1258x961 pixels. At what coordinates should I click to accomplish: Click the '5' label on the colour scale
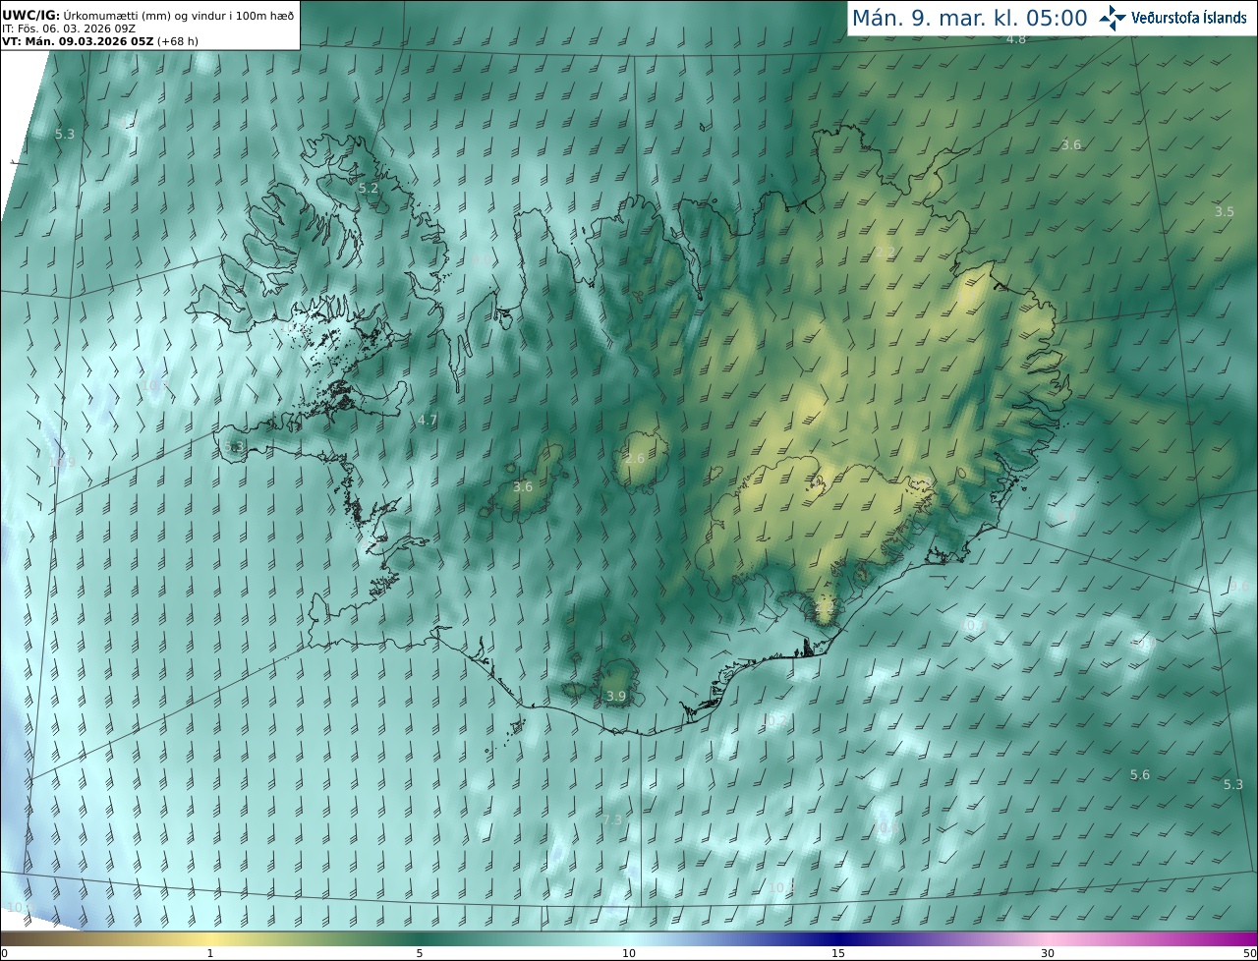point(420,953)
